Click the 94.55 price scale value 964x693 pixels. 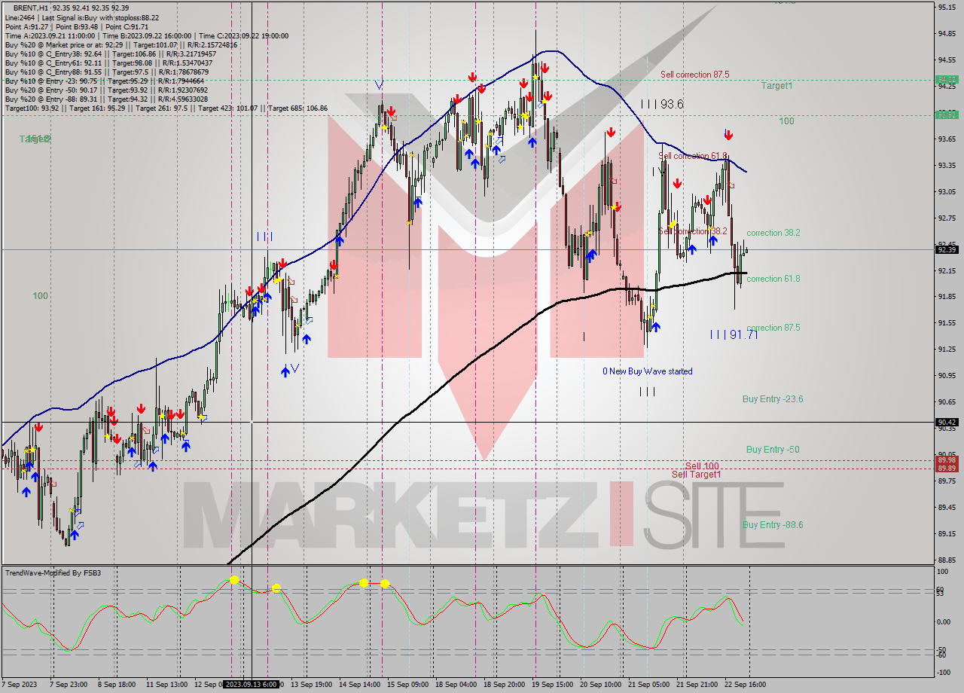click(947, 60)
